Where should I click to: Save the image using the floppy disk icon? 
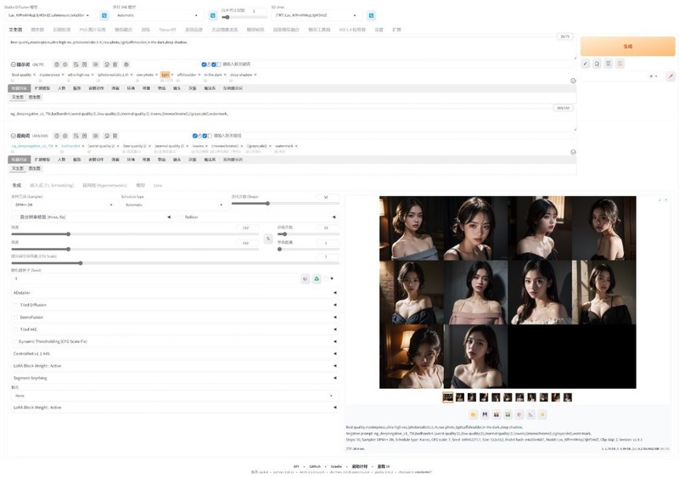(x=485, y=414)
